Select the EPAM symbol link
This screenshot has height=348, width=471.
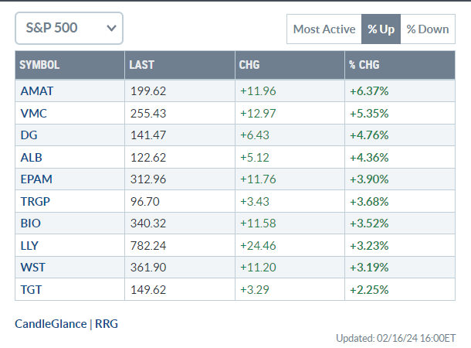[36, 179]
